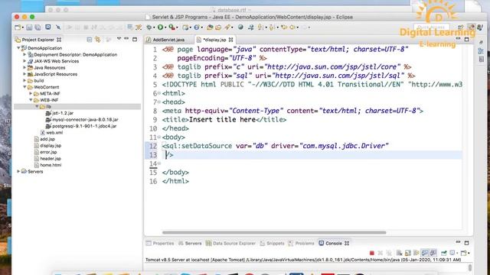490x275 pixels.
Task: Select web.xml in Project Explorer
Action: tap(51, 132)
